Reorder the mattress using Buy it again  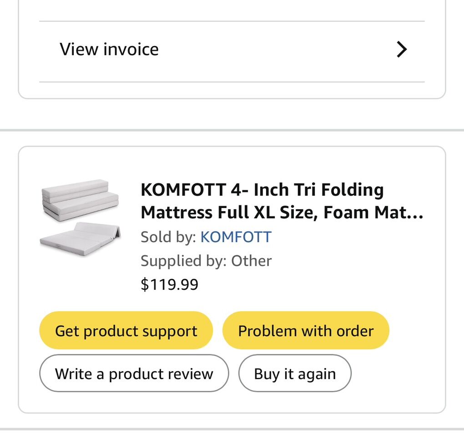pyautogui.click(x=295, y=373)
